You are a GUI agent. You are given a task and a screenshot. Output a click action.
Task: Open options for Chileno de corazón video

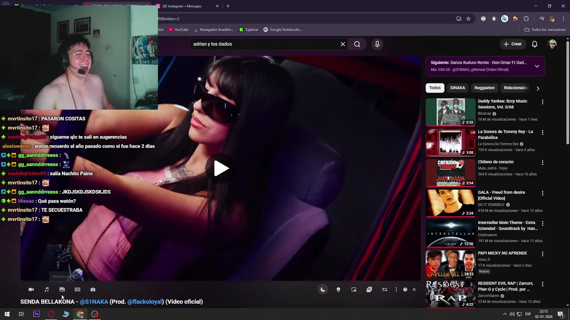pyautogui.click(x=542, y=163)
